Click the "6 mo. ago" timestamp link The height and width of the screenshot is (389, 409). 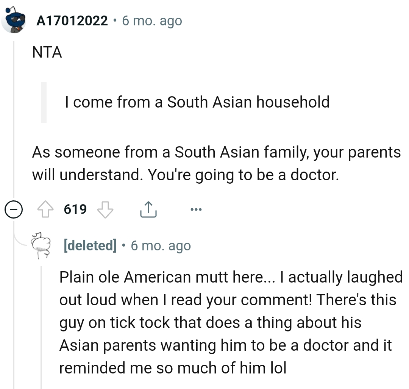click(152, 20)
